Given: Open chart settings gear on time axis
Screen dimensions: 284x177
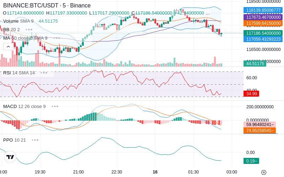Looking at the screenshot, I should (x=264, y=172).
